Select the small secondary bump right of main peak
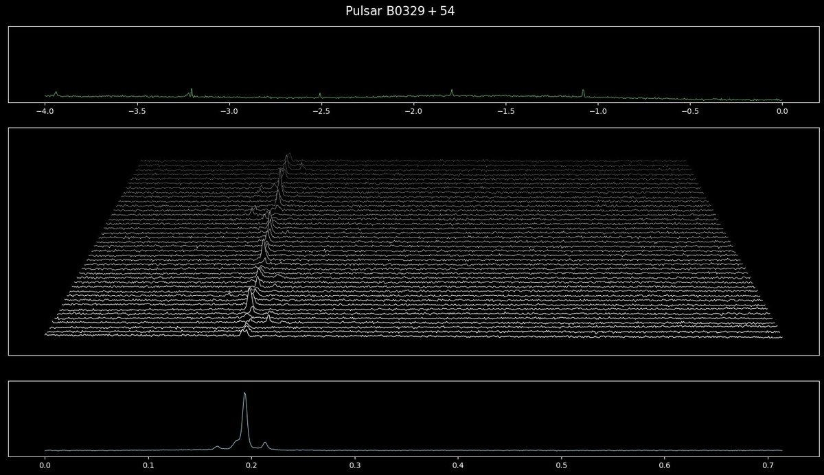Image resolution: width=824 pixels, height=475 pixels. coord(265,443)
